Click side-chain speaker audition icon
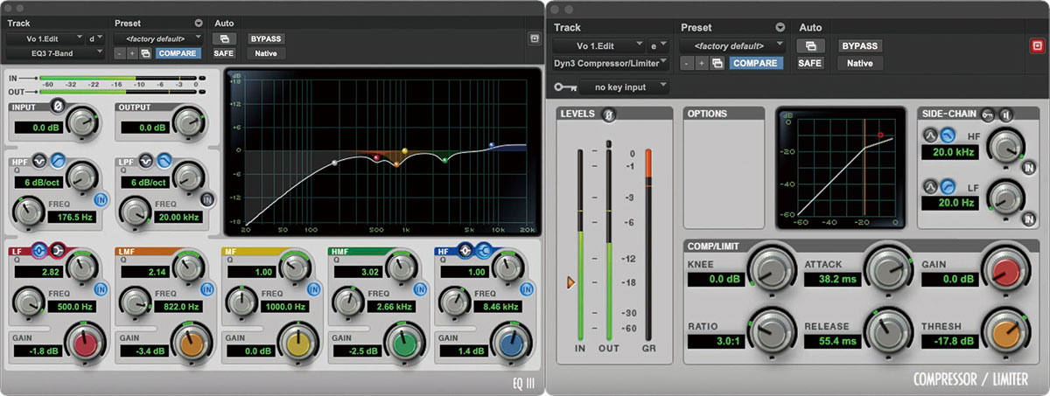This screenshot has width=1050, height=396. point(1004,114)
